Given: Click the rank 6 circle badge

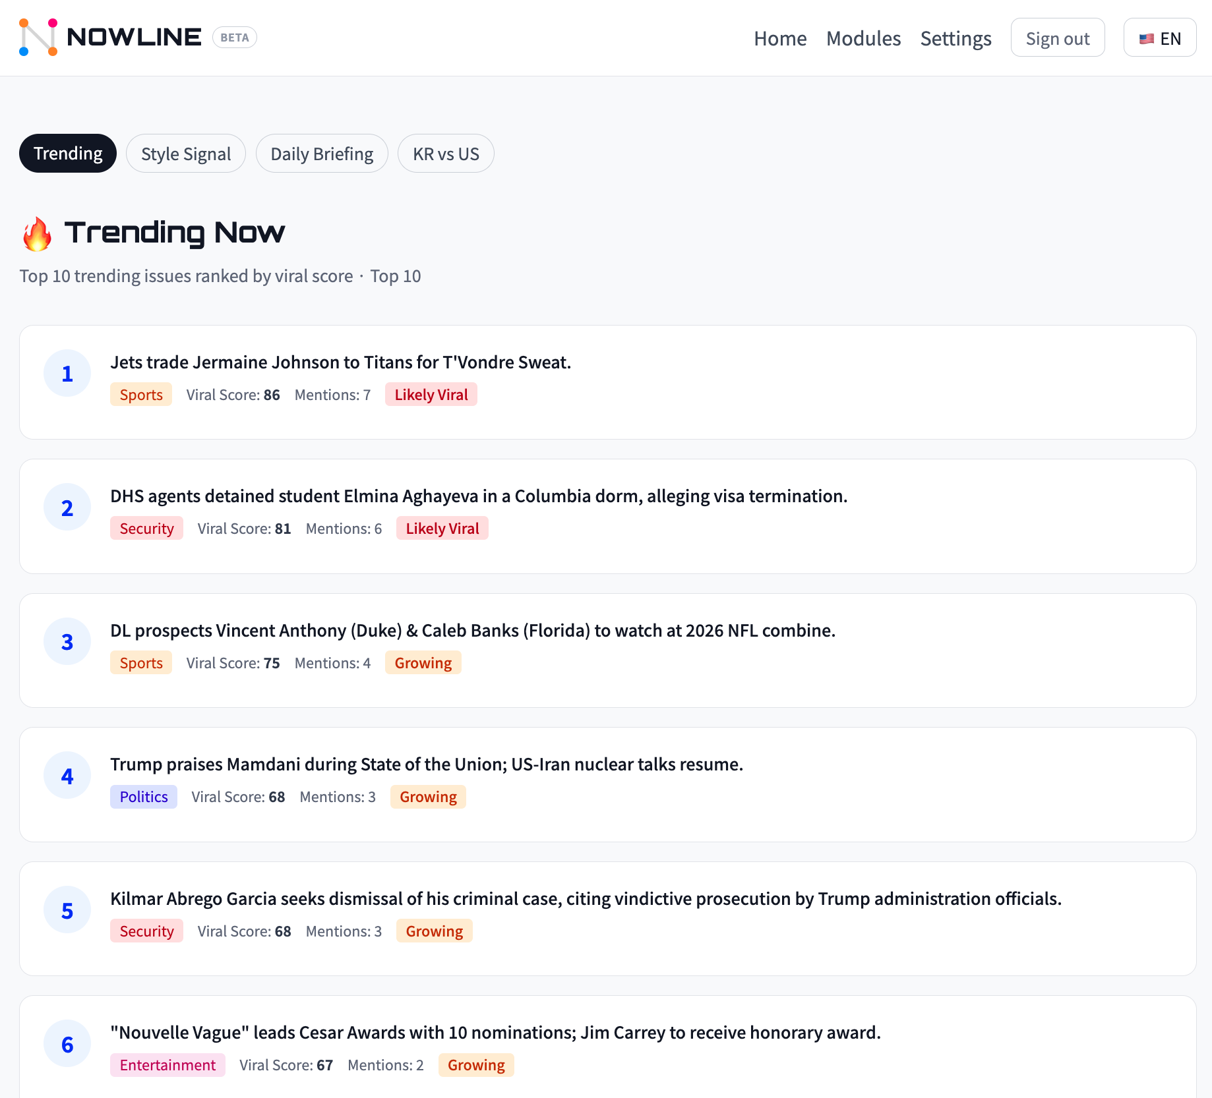Looking at the screenshot, I should (x=67, y=1043).
